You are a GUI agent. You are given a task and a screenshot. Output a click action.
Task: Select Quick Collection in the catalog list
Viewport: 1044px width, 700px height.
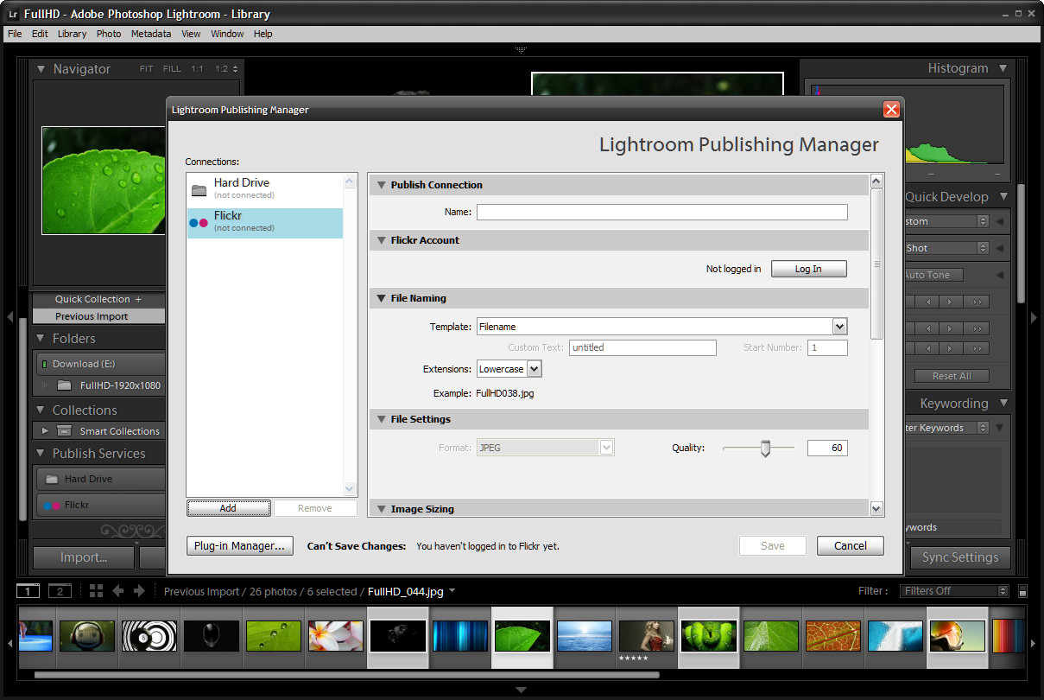click(98, 299)
